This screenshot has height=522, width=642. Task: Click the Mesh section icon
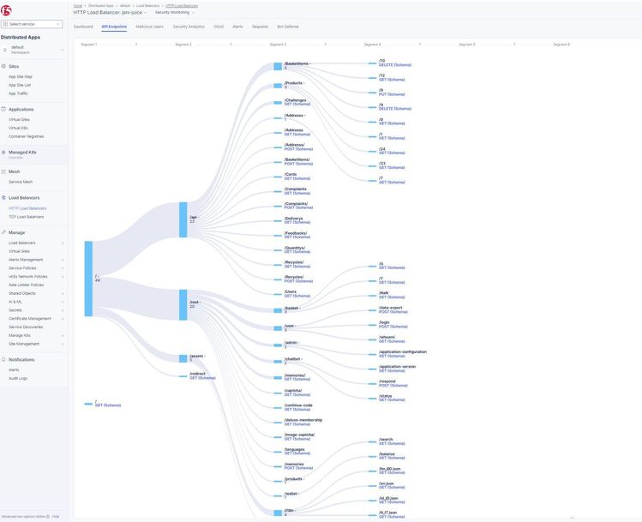3,171
